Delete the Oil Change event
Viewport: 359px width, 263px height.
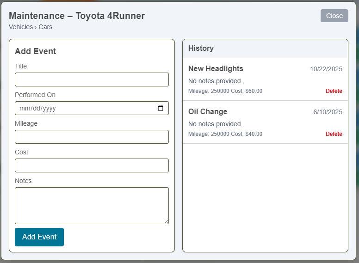tap(334, 134)
